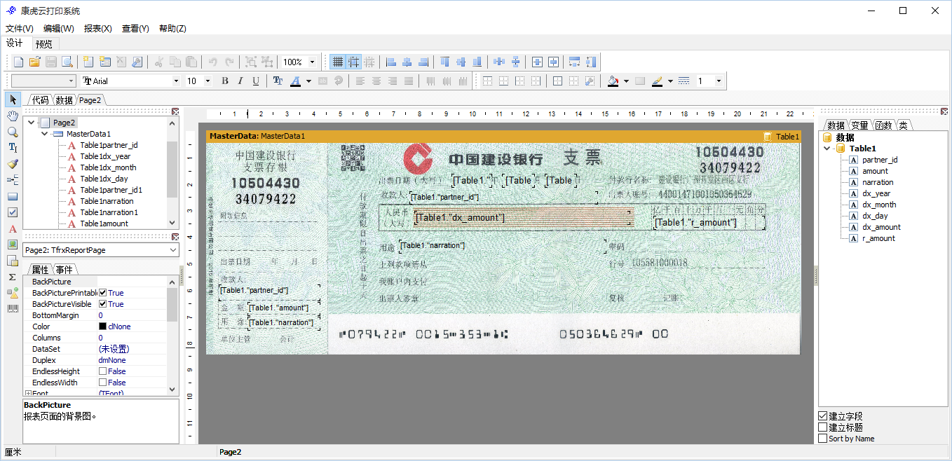
Task: Insert a System text sigma object
Action: (x=13, y=277)
